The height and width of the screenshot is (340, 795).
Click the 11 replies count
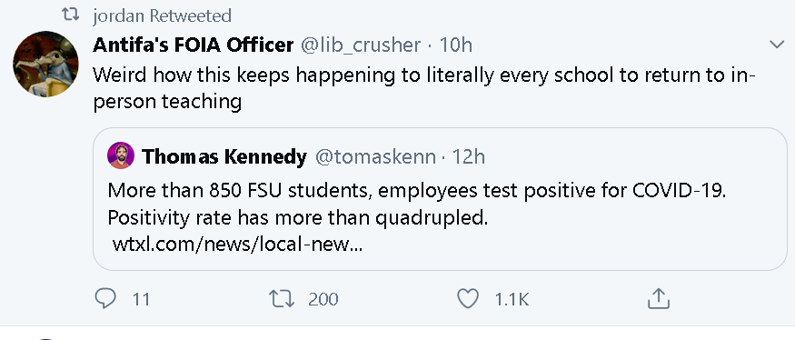click(141, 299)
